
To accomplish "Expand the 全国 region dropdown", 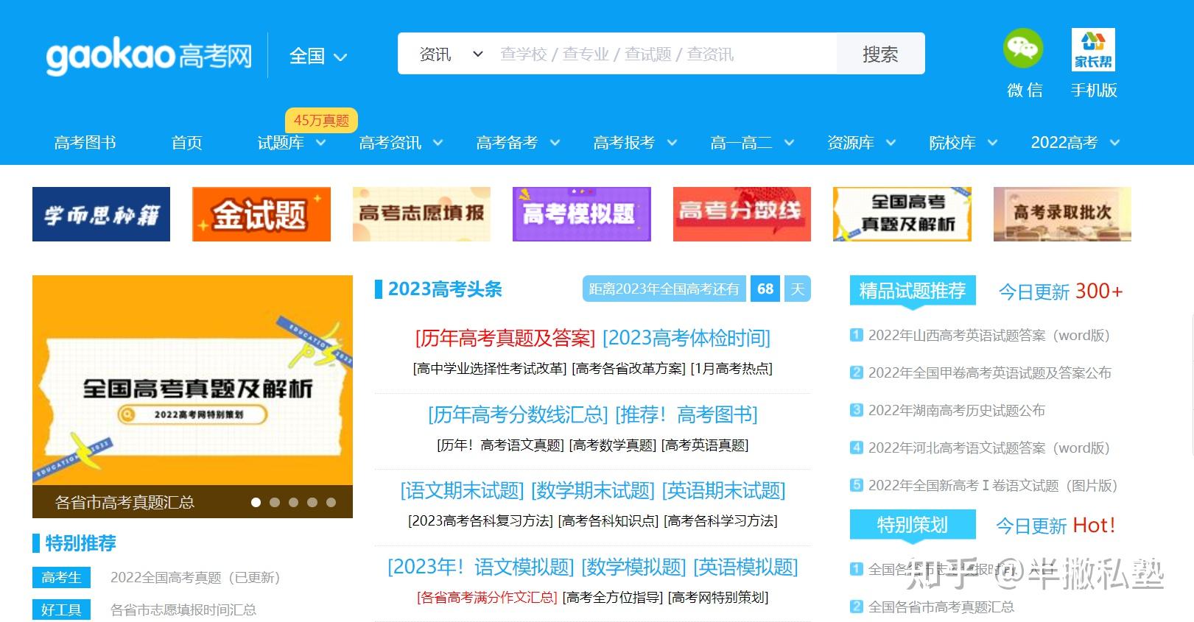I will [x=318, y=56].
